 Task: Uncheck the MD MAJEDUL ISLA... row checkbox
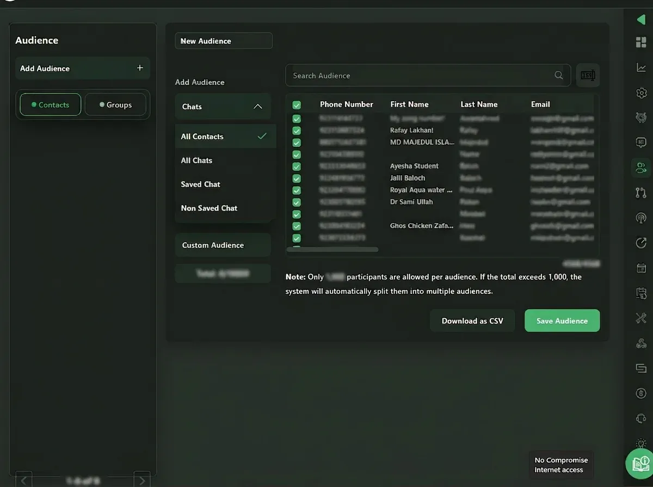pyautogui.click(x=297, y=143)
